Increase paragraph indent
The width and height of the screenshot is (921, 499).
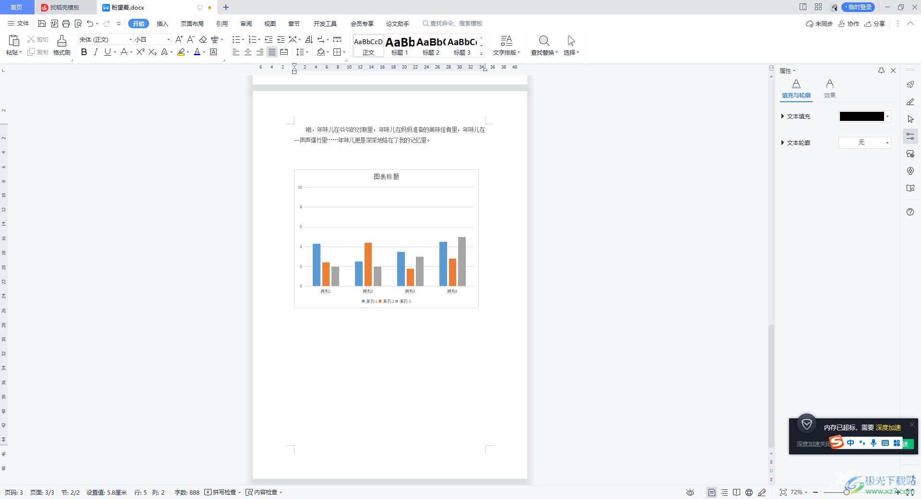tap(281, 39)
